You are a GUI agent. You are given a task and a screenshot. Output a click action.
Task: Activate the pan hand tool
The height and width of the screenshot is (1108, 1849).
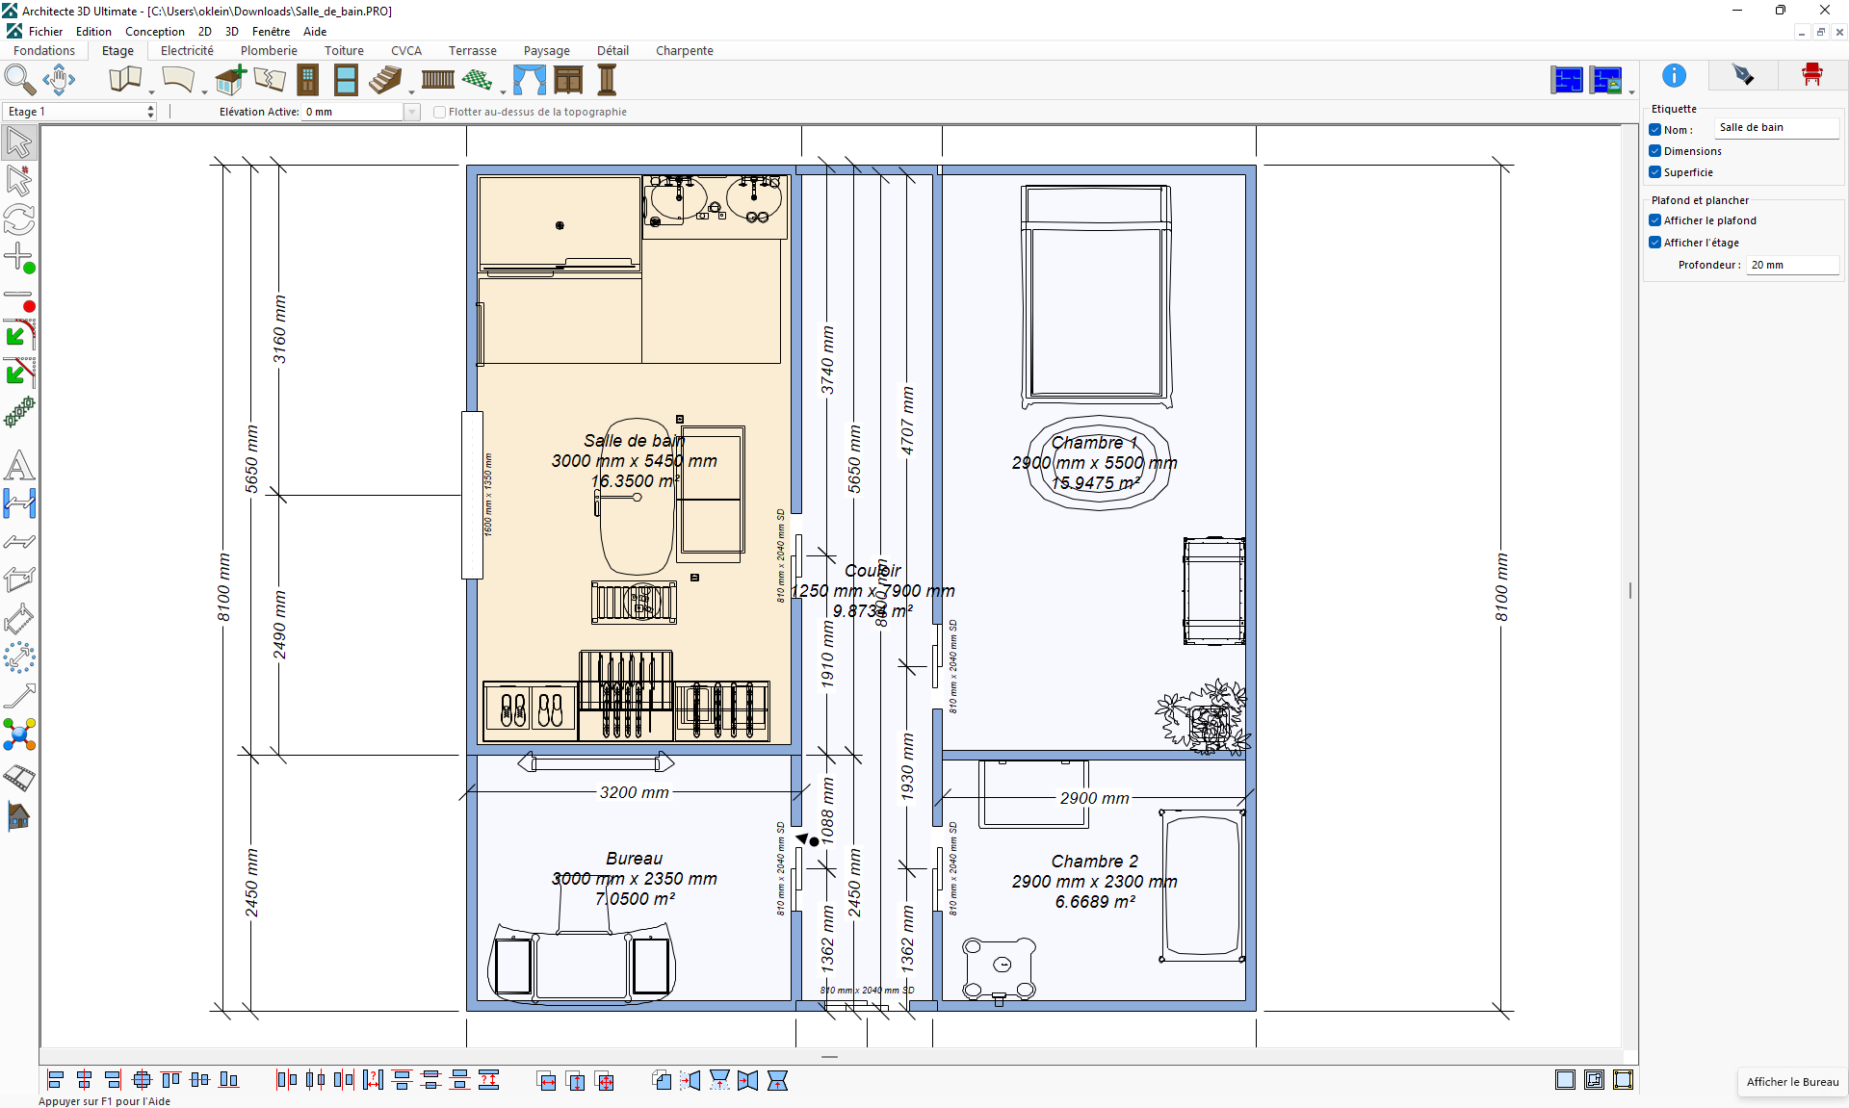coord(59,80)
